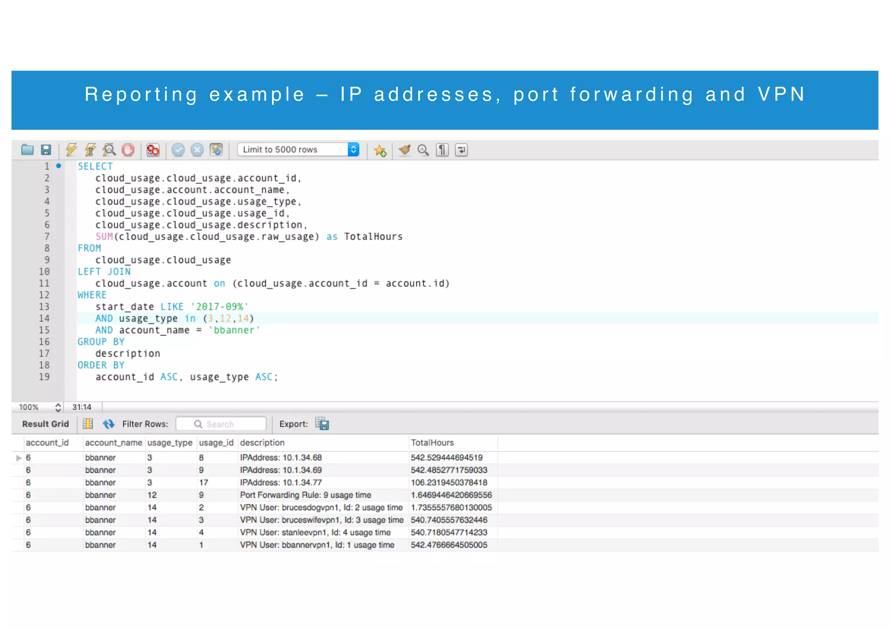Execute query with the lightning bolt icon

coord(71,150)
